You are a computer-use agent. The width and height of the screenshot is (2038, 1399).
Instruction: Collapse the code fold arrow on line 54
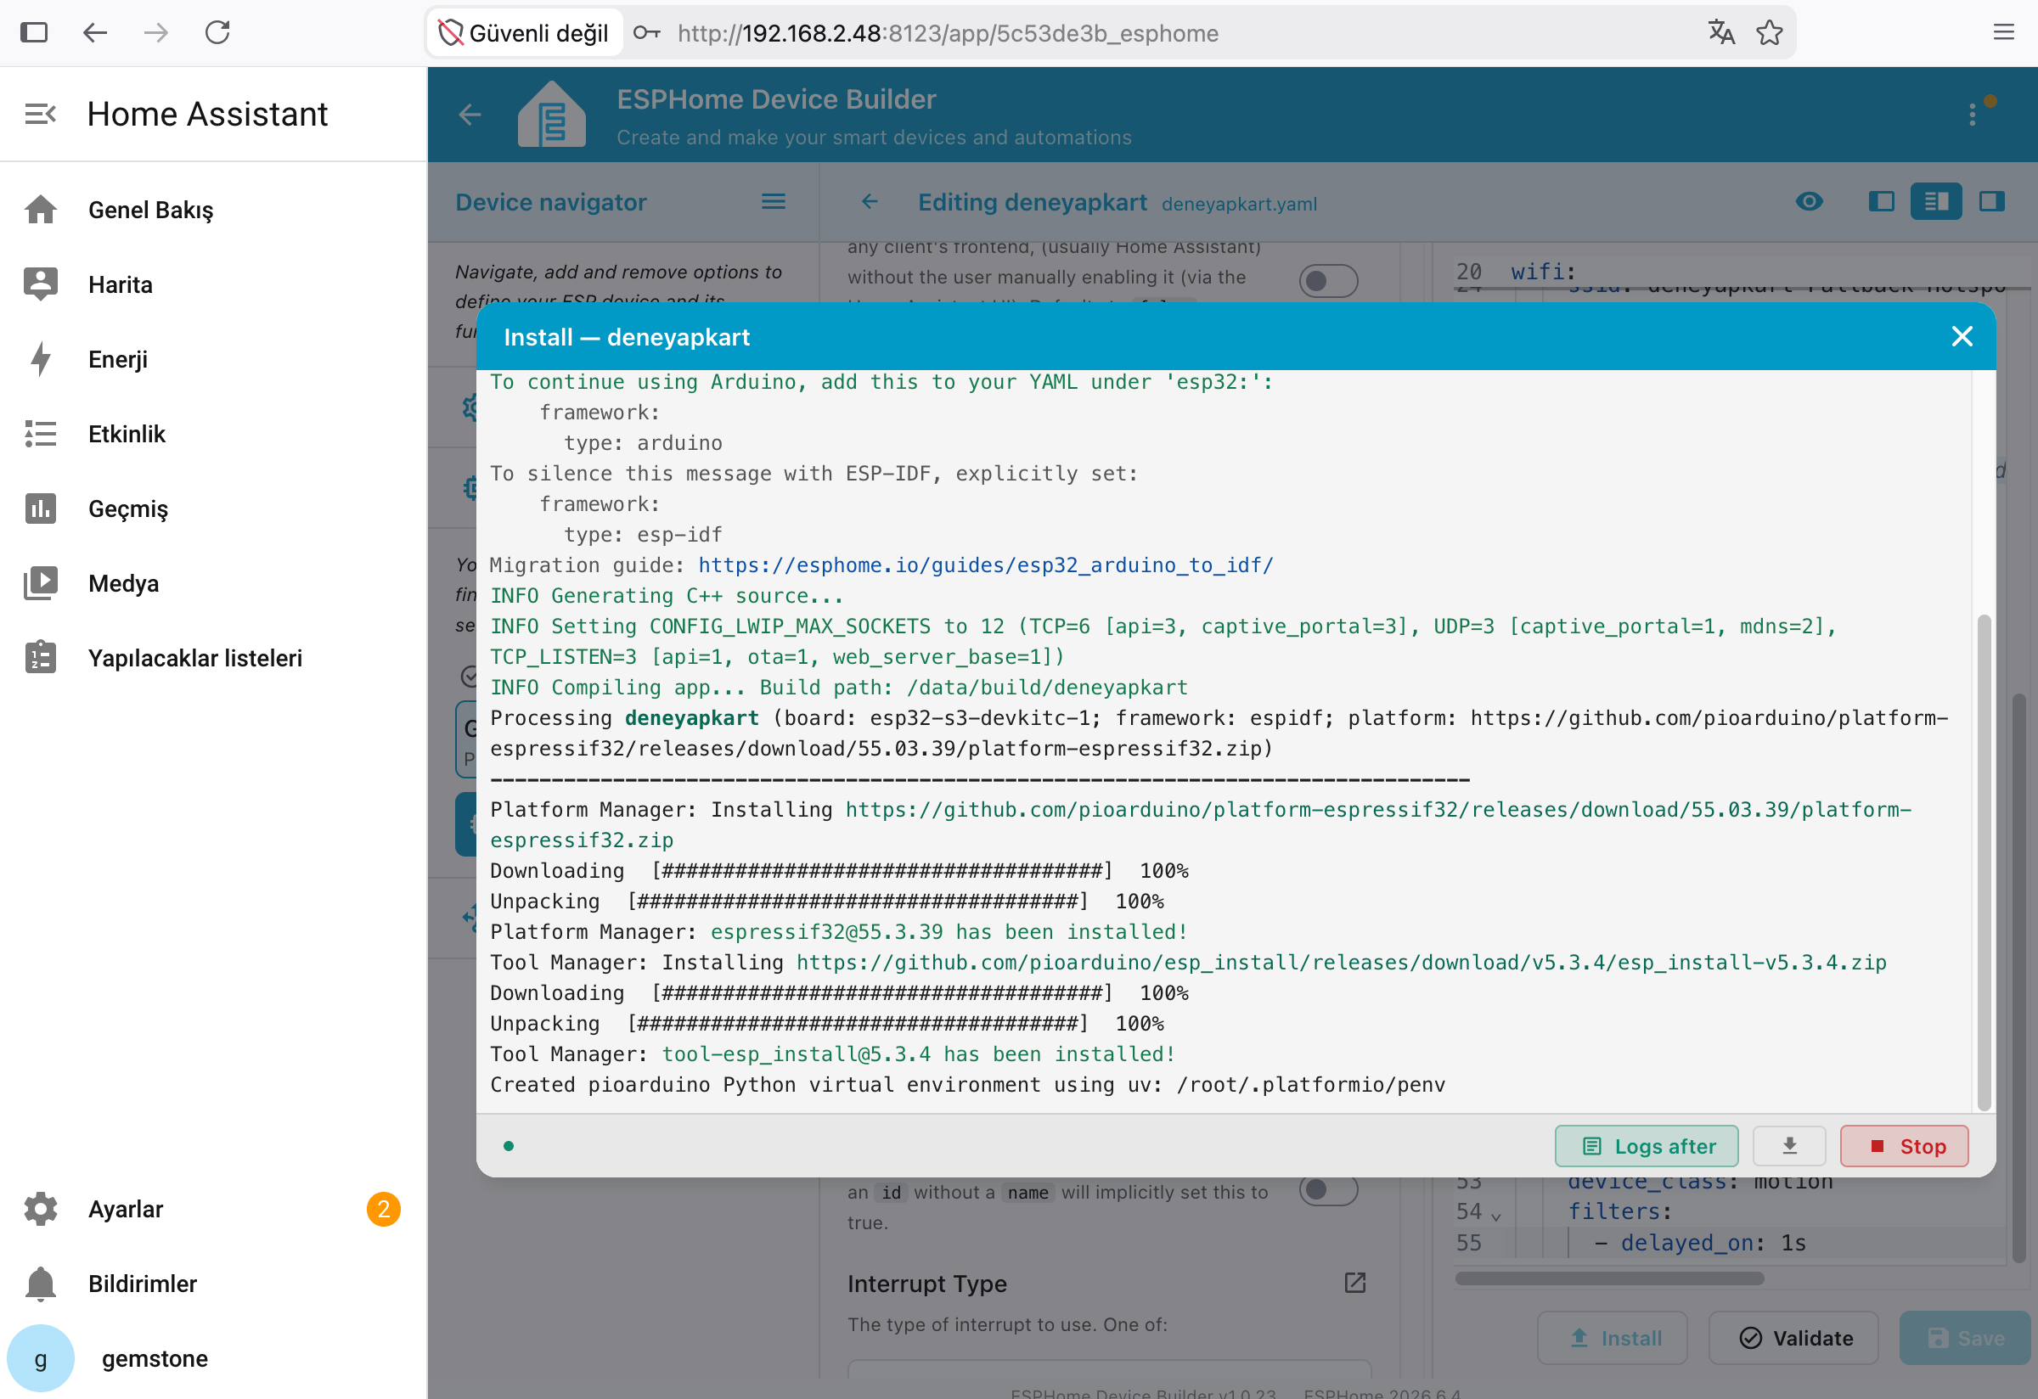click(x=1496, y=1215)
